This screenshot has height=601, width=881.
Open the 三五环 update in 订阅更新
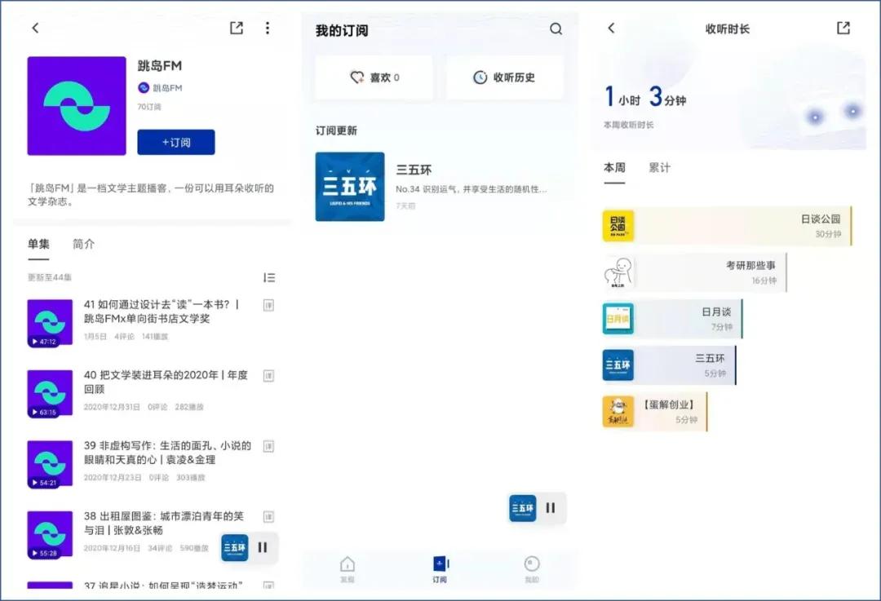coord(350,187)
